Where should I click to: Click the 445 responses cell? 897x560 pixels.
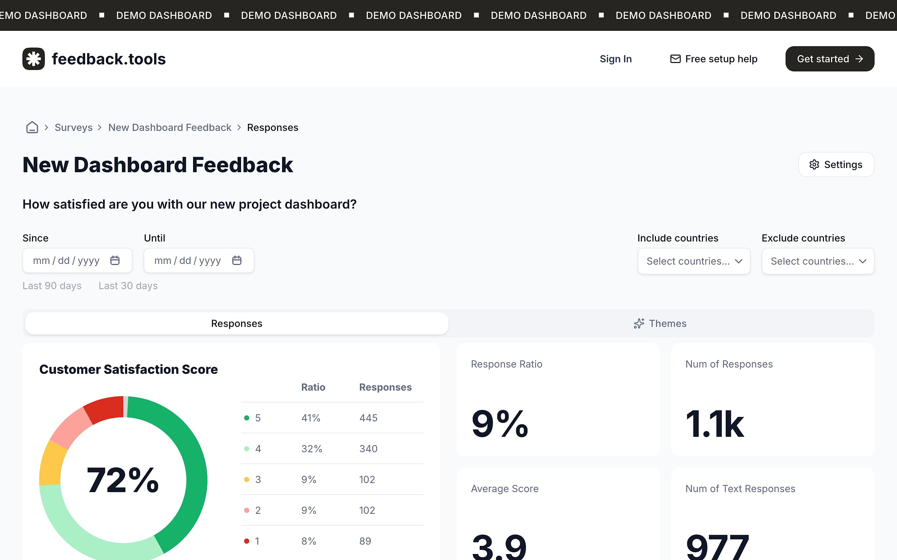click(x=369, y=418)
